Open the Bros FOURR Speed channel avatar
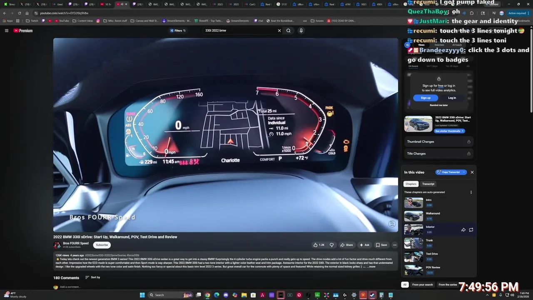 coord(57,245)
